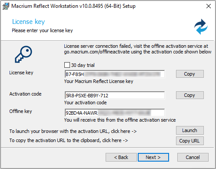The height and width of the screenshot is (169, 216).
Task: Click the License key input field
Action: coord(115,74)
